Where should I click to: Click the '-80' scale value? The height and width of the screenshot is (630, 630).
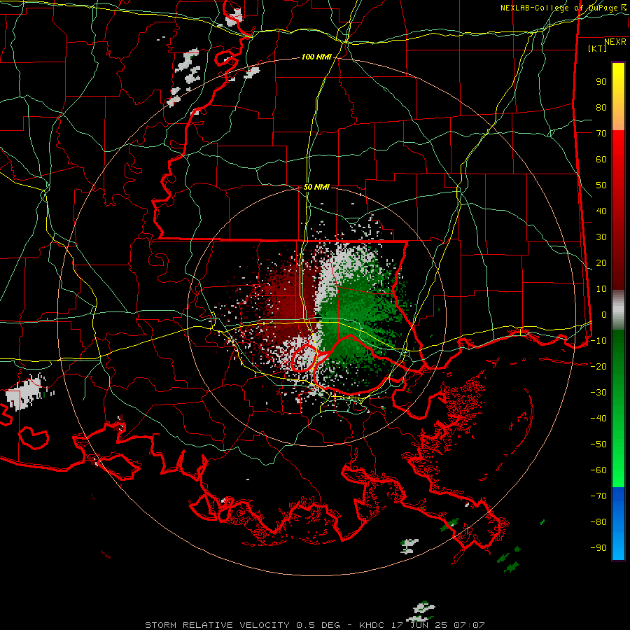598,522
